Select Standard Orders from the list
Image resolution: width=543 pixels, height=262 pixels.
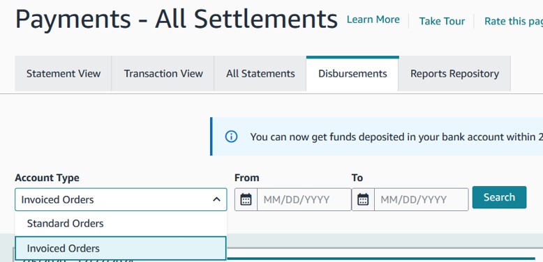121,223
